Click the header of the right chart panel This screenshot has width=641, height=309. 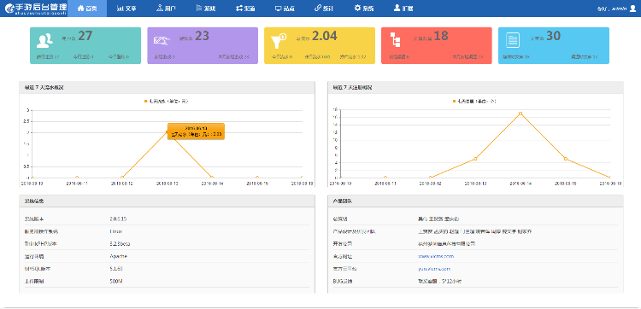475,87
